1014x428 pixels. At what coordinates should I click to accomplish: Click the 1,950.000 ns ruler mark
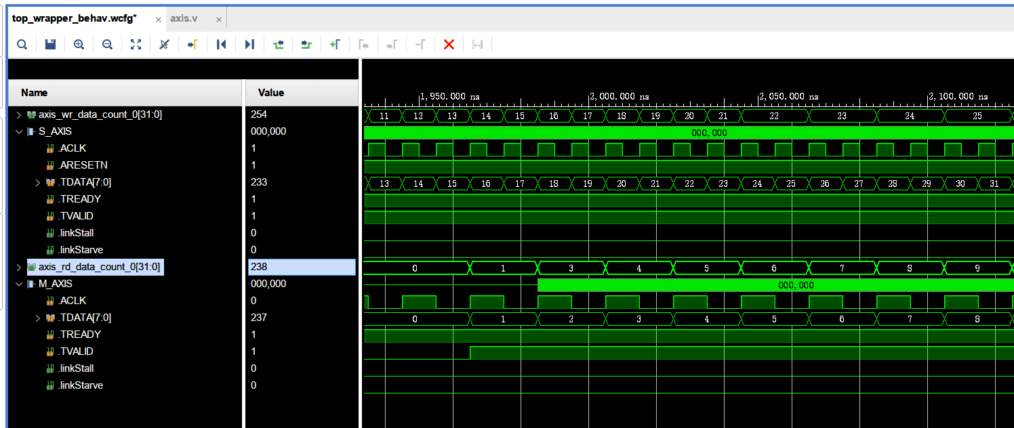point(450,96)
